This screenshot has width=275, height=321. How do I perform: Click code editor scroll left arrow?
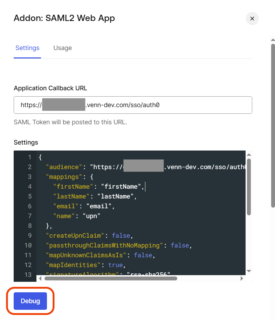point(40,278)
